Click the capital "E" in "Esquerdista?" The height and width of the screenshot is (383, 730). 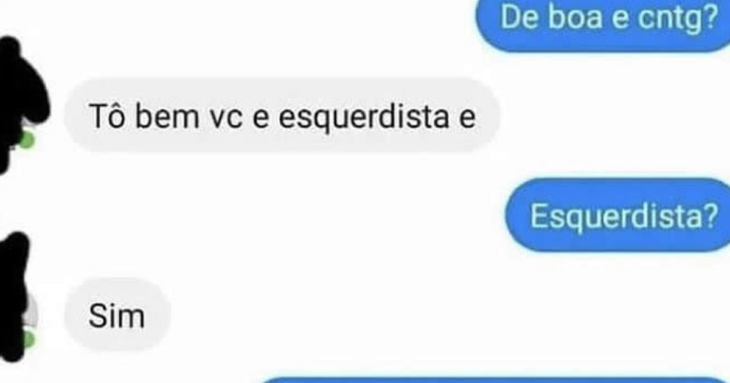click(x=538, y=216)
